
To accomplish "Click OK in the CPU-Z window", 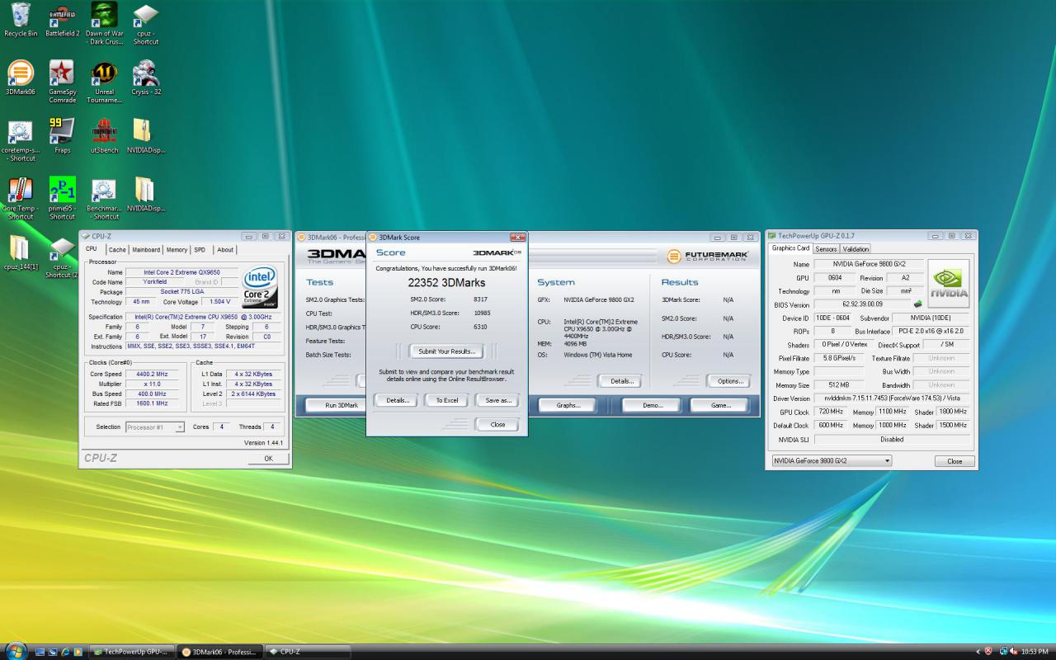I will pyautogui.click(x=268, y=458).
